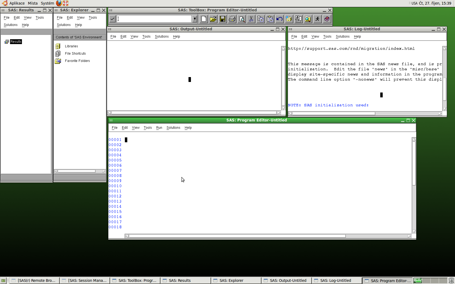Viewport: 455px width, 284px height.
Task: Click the help lifebuoy icon in top panel
Action: pos(66,3)
